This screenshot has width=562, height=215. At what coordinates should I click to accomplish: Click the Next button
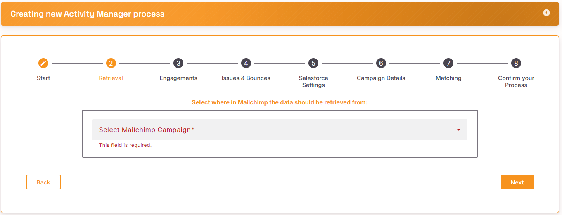tap(517, 182)
